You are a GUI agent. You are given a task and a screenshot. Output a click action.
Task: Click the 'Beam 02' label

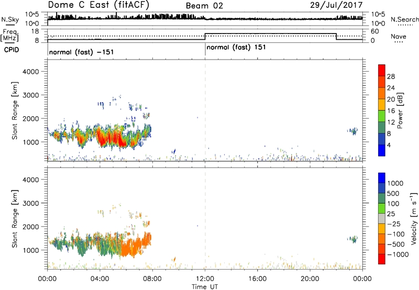click(x=204, y=6)
